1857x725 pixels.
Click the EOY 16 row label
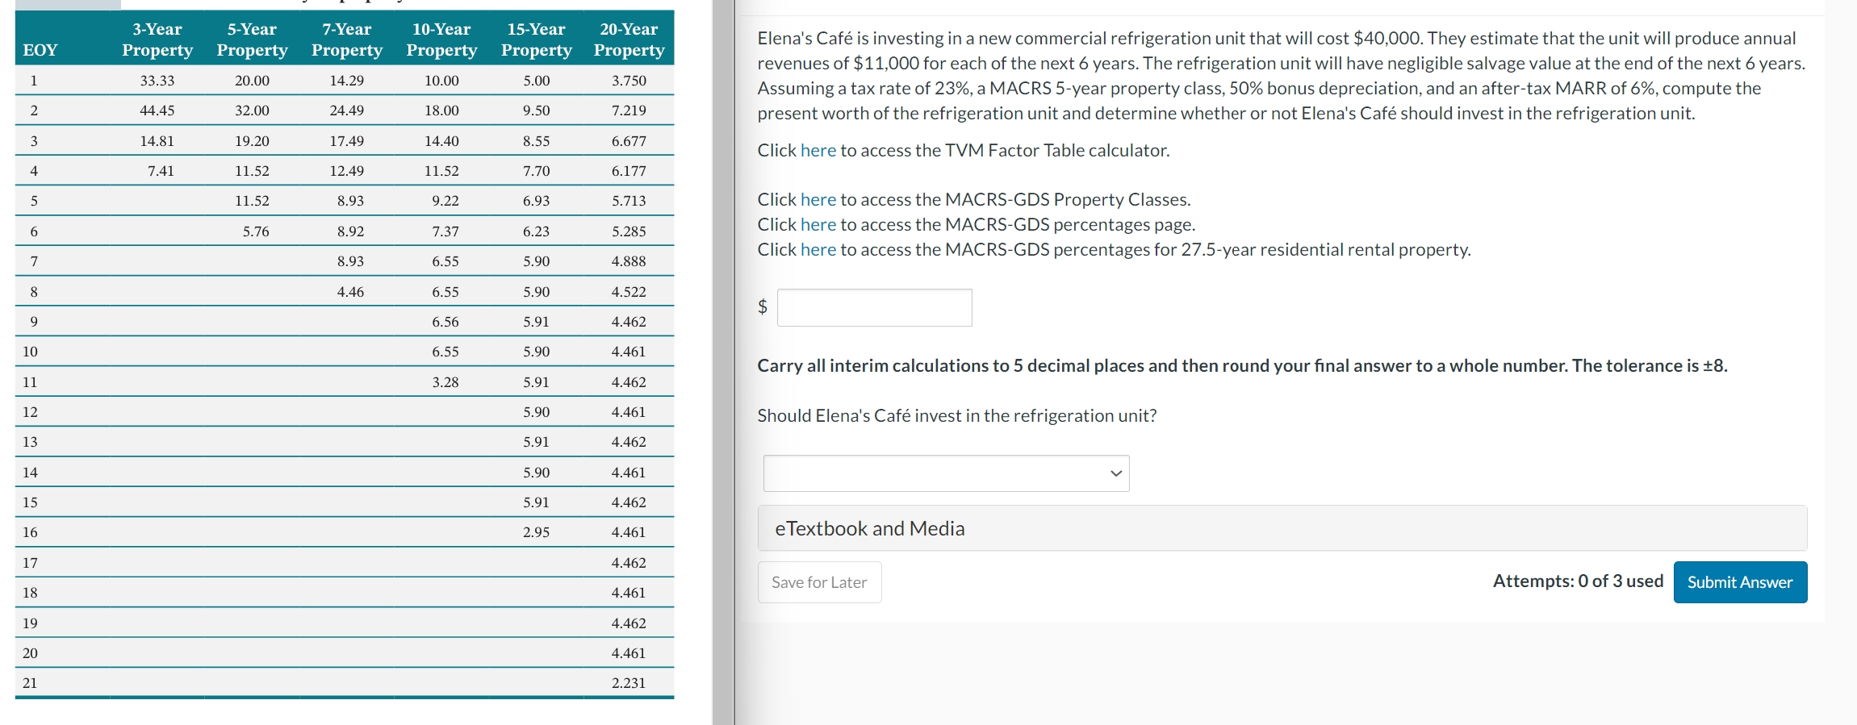pos(30,532)
